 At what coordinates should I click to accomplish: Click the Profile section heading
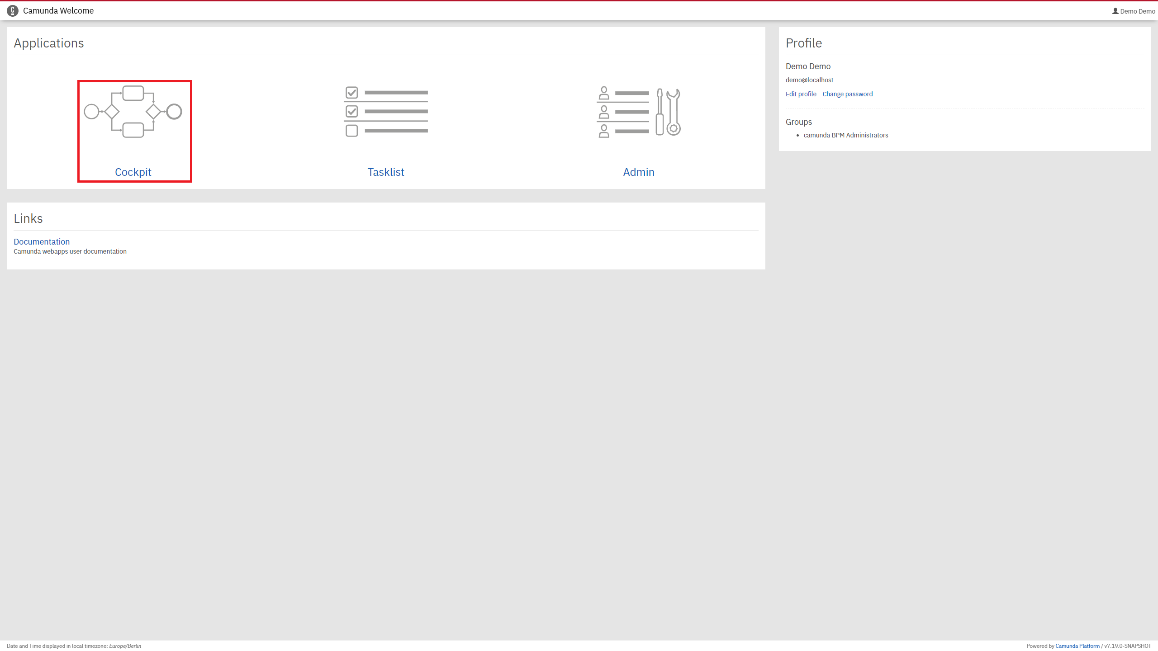(x=804, y=43)
